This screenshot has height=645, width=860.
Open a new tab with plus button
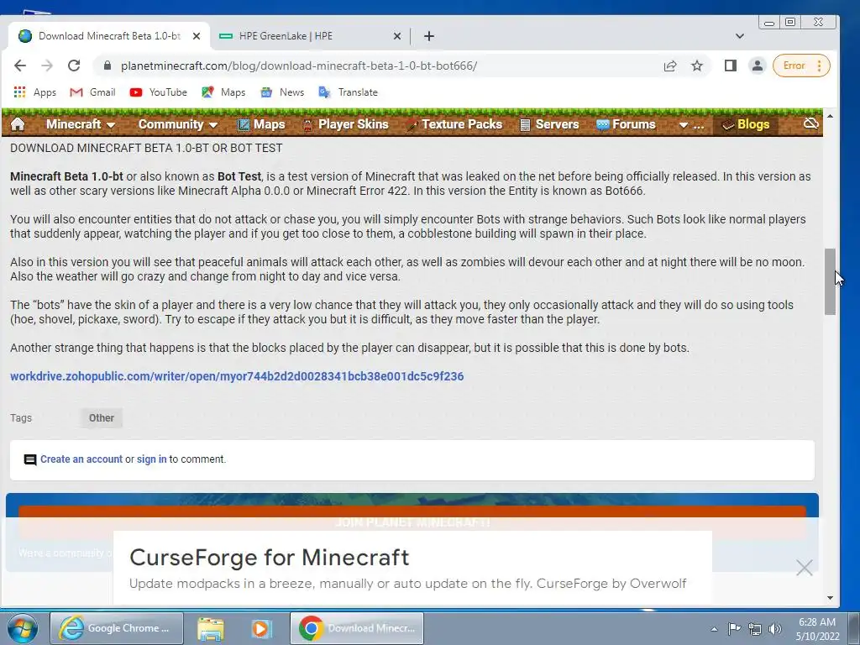point(429,36)
